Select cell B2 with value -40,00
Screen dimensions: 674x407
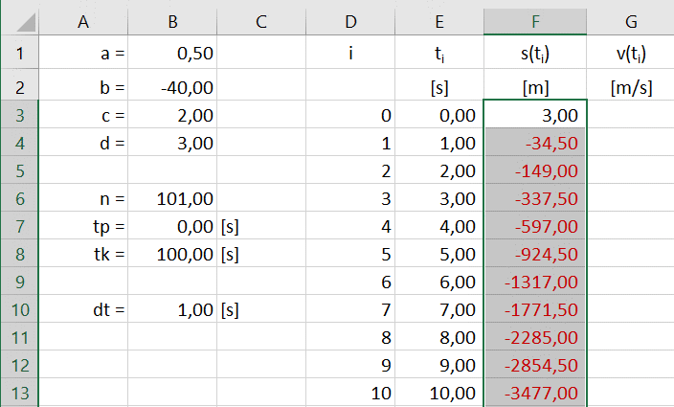[172, 87]
